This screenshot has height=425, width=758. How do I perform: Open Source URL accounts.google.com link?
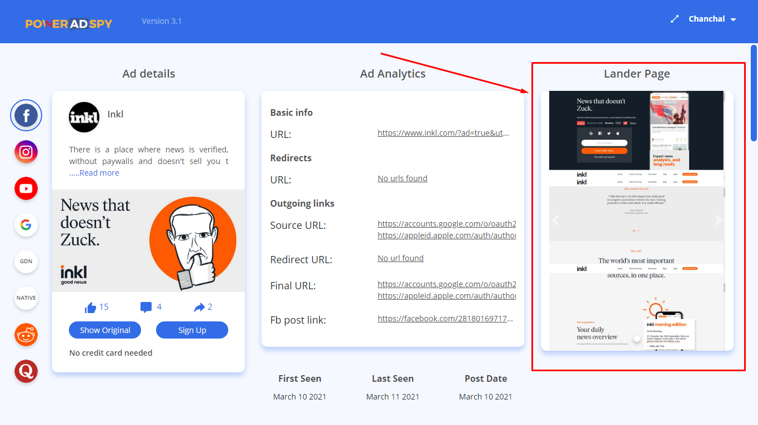[446, 224]
